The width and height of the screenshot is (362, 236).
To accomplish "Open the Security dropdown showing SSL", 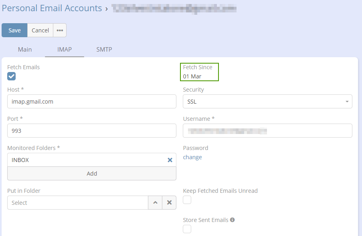I will click(267, 102).
